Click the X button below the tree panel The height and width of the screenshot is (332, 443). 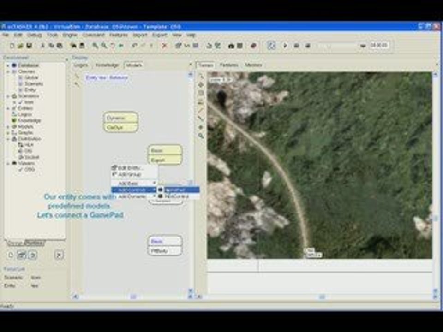pyautogui.click(x=59, y=255)
